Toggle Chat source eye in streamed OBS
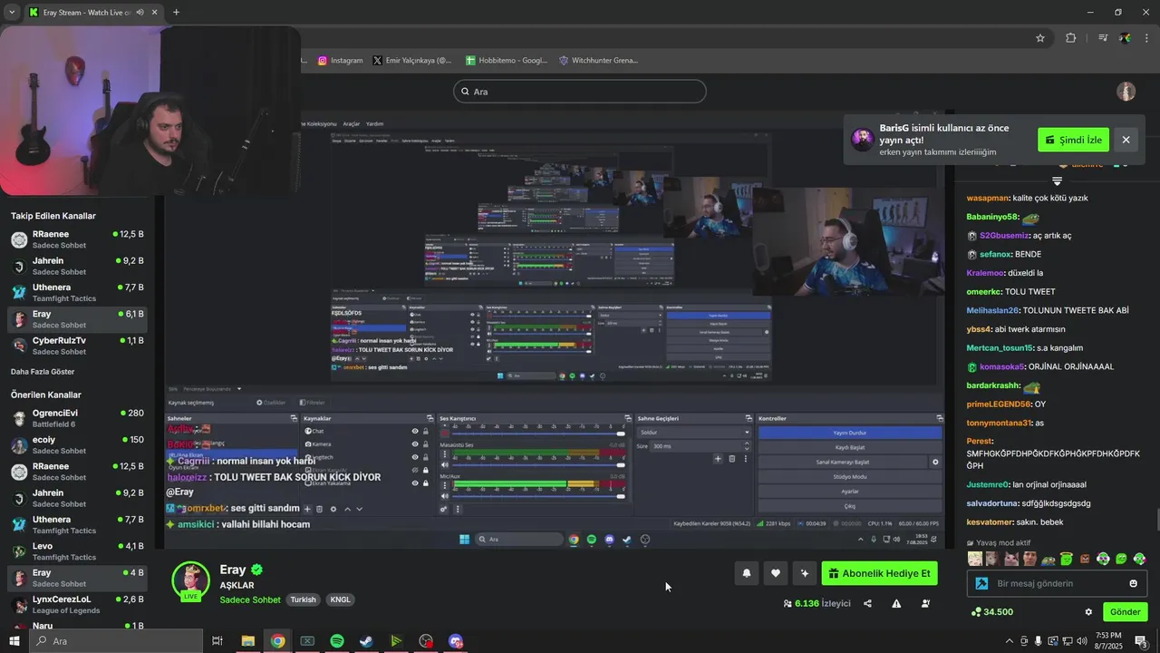 415,431
